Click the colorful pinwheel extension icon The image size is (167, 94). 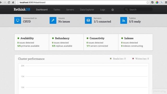[x=157, y=2]
